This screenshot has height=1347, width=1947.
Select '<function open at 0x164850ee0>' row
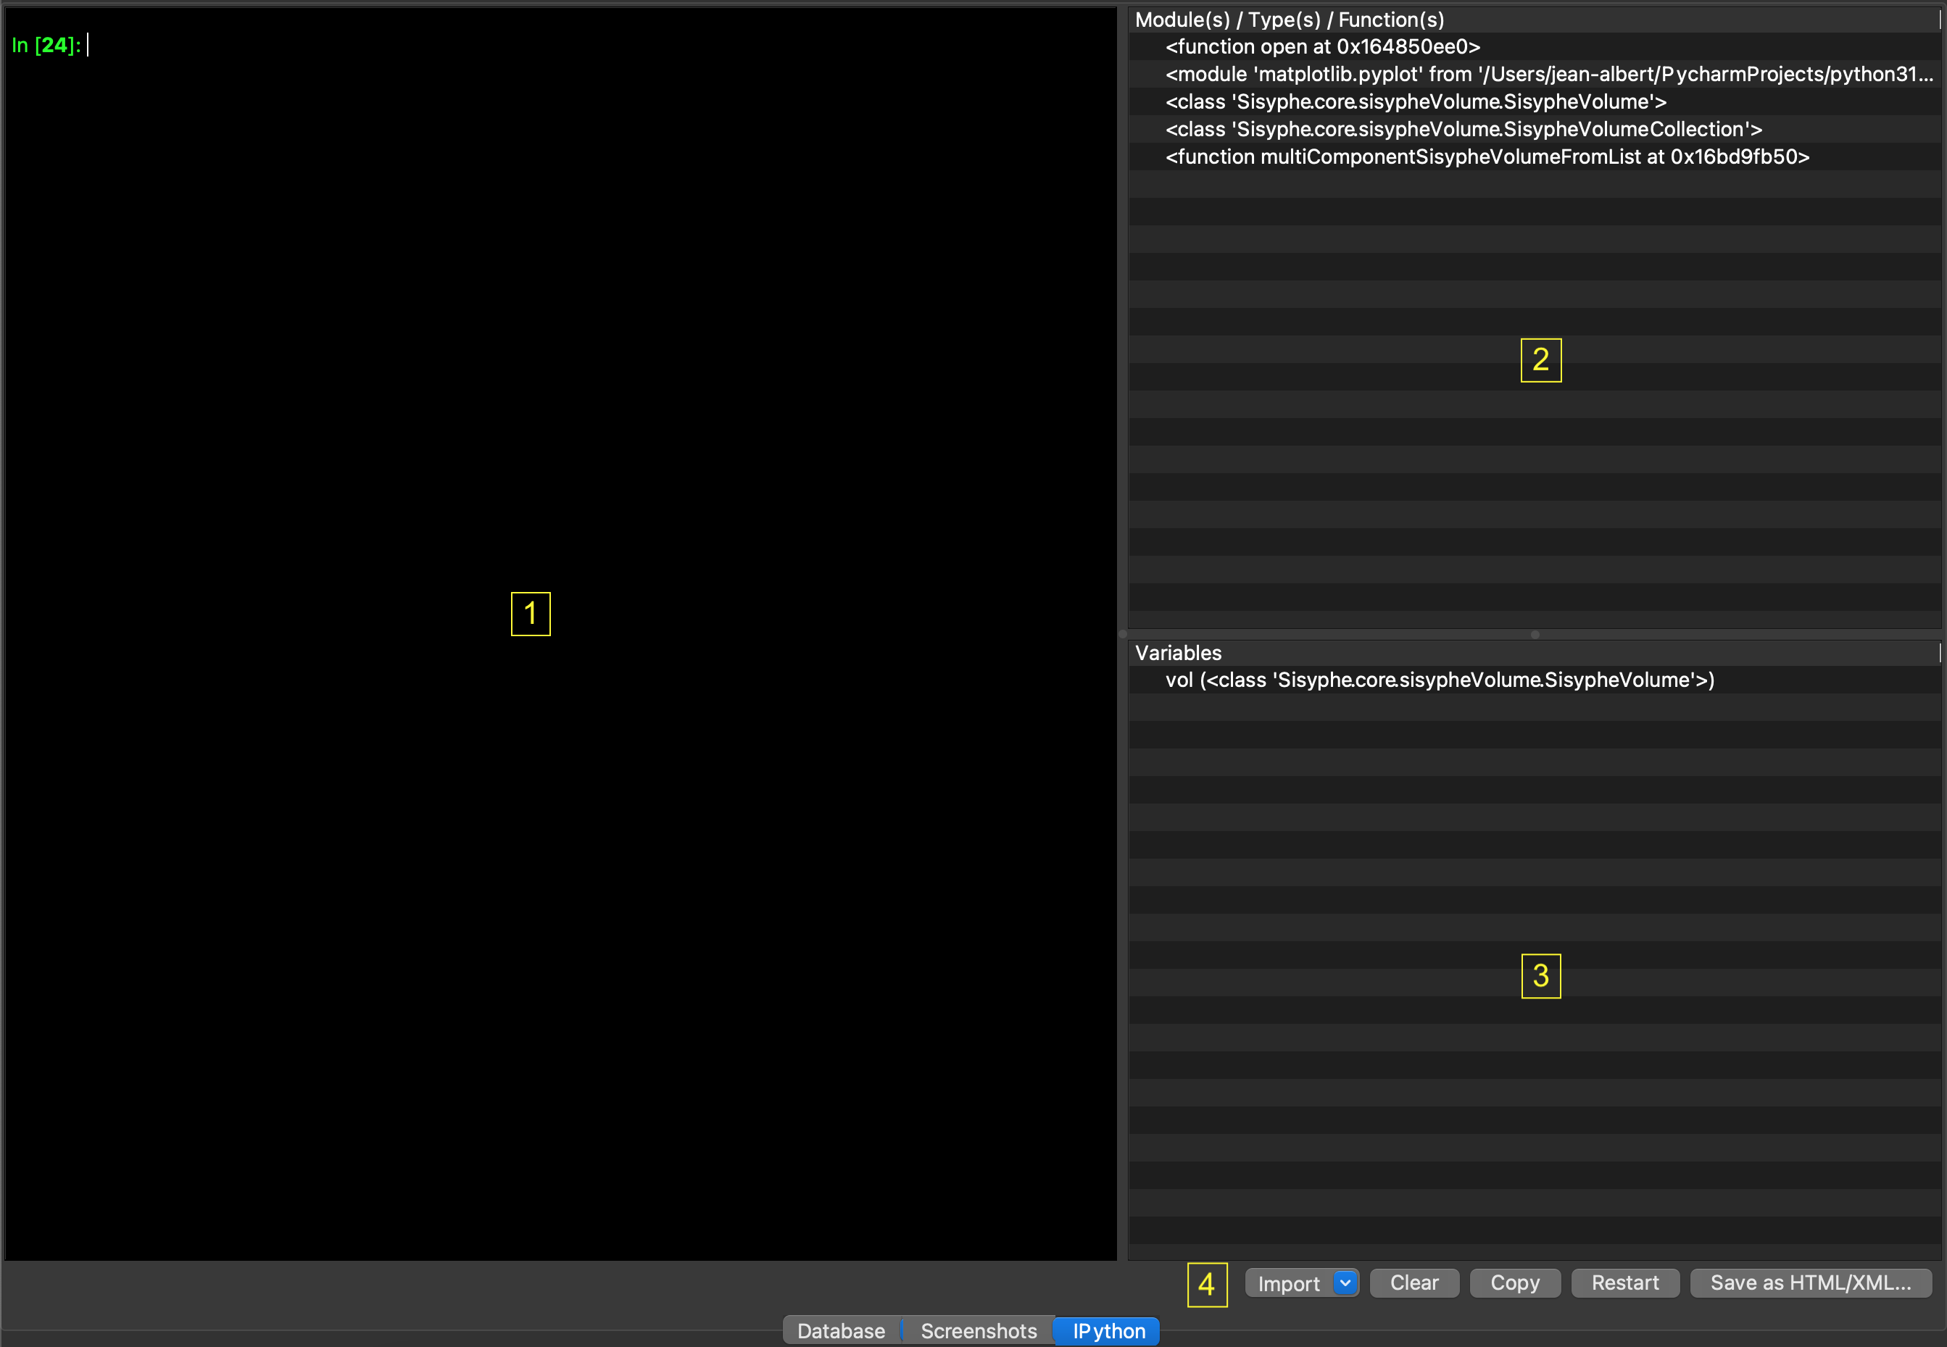tap(1534, 46)
